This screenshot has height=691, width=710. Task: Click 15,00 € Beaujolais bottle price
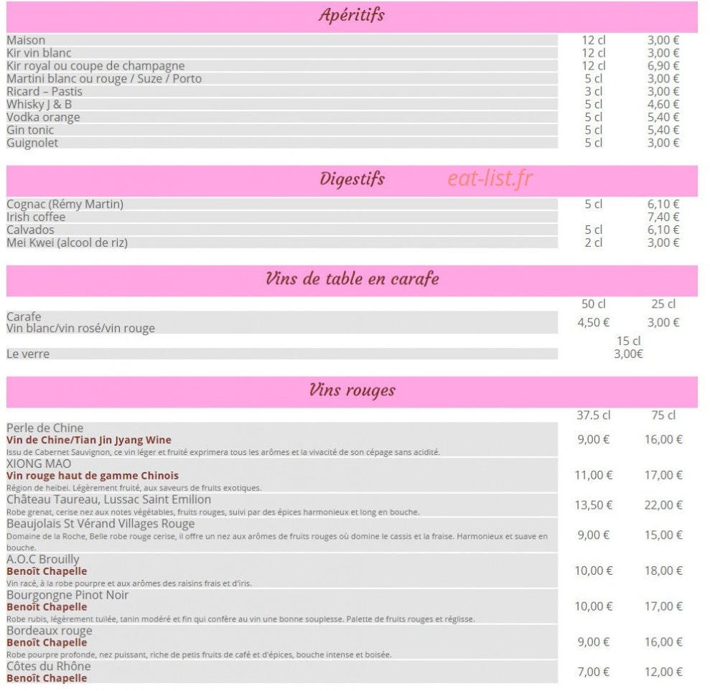pos(663,535)
